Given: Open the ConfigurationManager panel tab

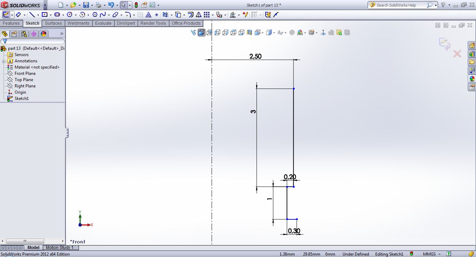Looking at the screenshot, I should [24, 34].
